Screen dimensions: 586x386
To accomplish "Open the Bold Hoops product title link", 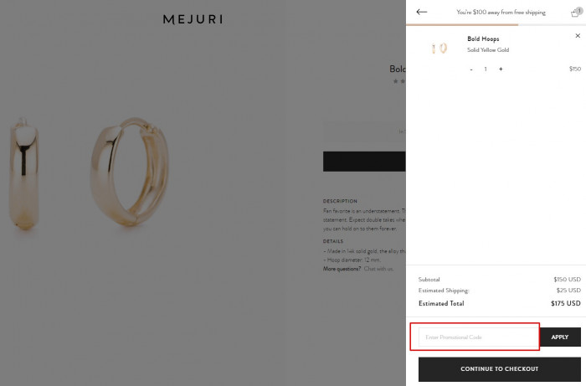I will [484, 39].
